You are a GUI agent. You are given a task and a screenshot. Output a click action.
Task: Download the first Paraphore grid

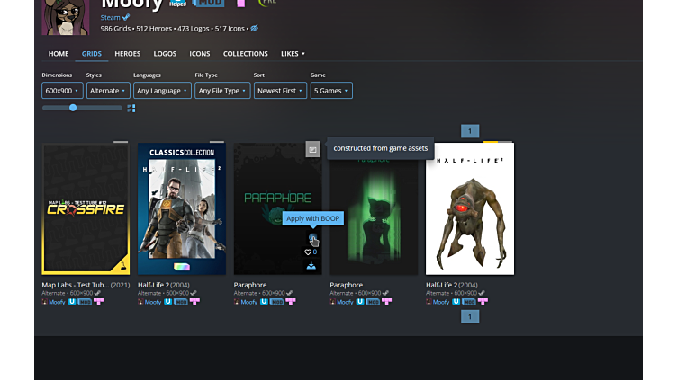pyautogui.click(x=311, y=266)
